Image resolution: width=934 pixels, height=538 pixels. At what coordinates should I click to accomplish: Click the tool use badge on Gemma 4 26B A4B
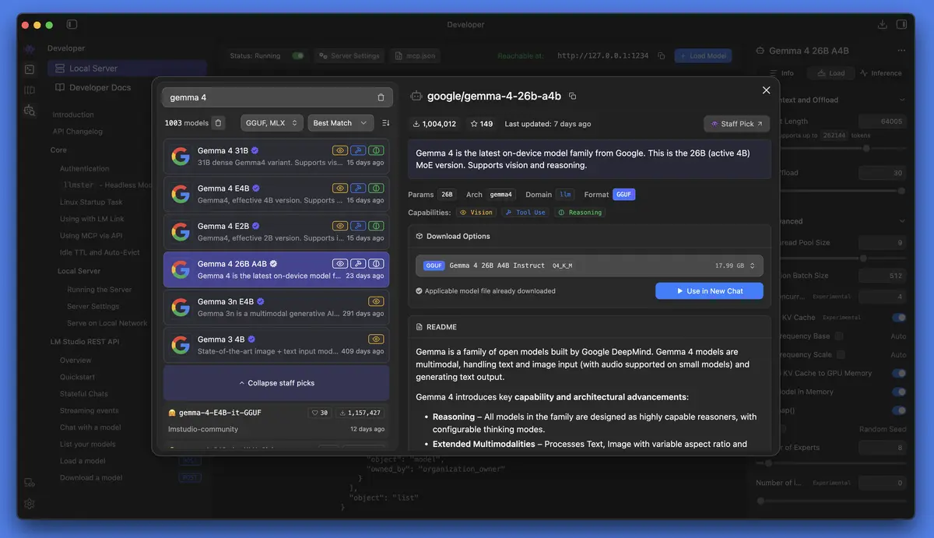point(357,263)
